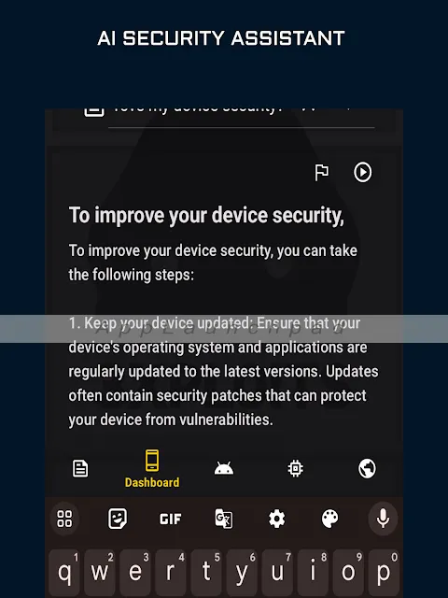Tap the q key
448x598 pixels.
click(64, 573)
